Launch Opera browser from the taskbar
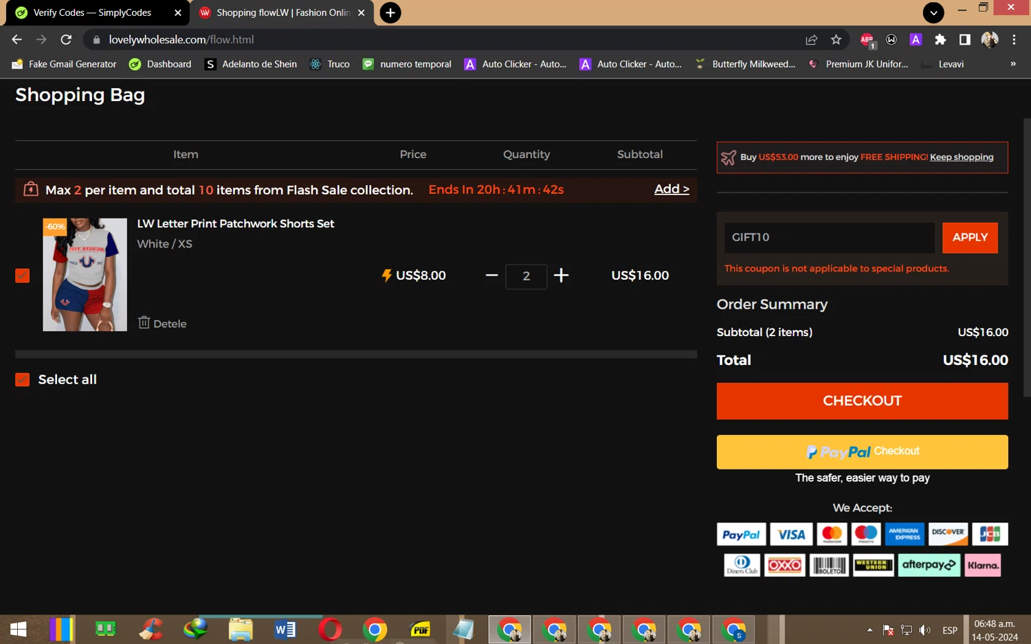This screenshot has width=1031, height=644. point(330,629)
